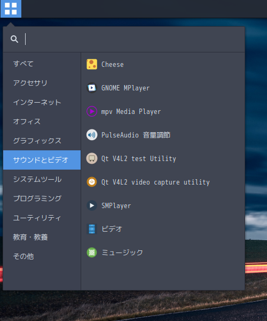Click the search magnifier icon

tap(14, 39)
